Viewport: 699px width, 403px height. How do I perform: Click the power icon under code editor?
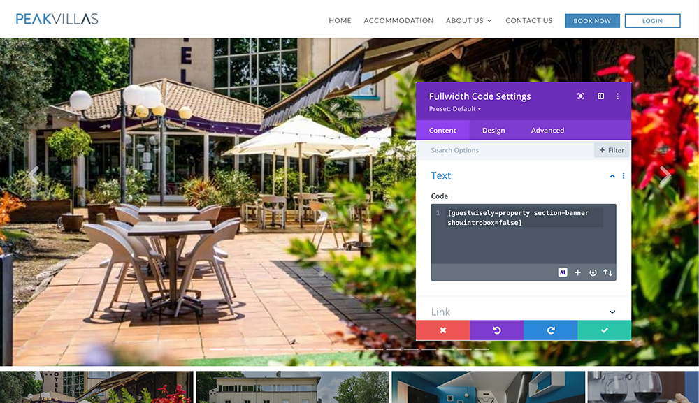[x=593, y=272]
